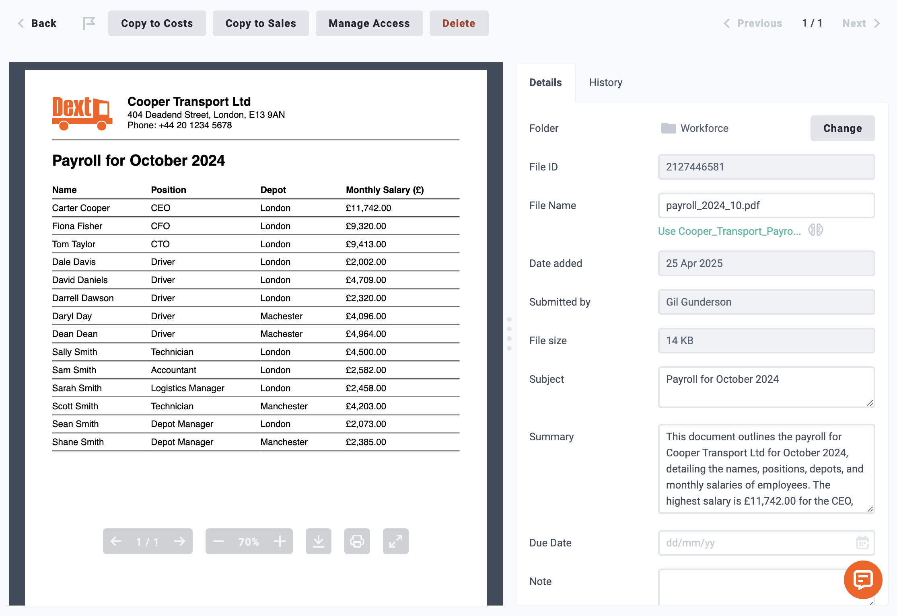
Task: Click Copy to Costs button
Action: (157, 23)
